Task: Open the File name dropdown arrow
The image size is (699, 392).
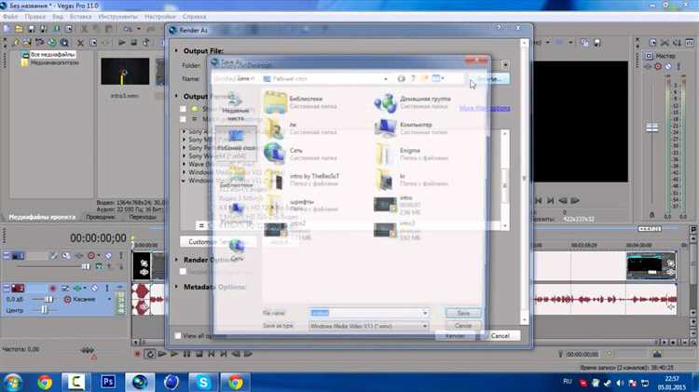Action: click(424, 313)
